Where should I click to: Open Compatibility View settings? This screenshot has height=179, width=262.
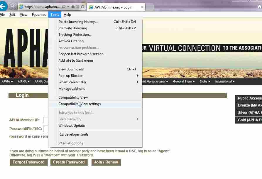(x=95, y=104)
